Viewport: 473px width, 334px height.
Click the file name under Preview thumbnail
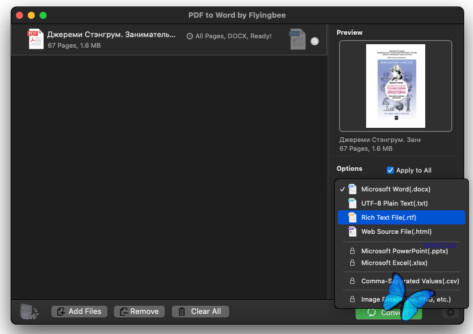380,140
